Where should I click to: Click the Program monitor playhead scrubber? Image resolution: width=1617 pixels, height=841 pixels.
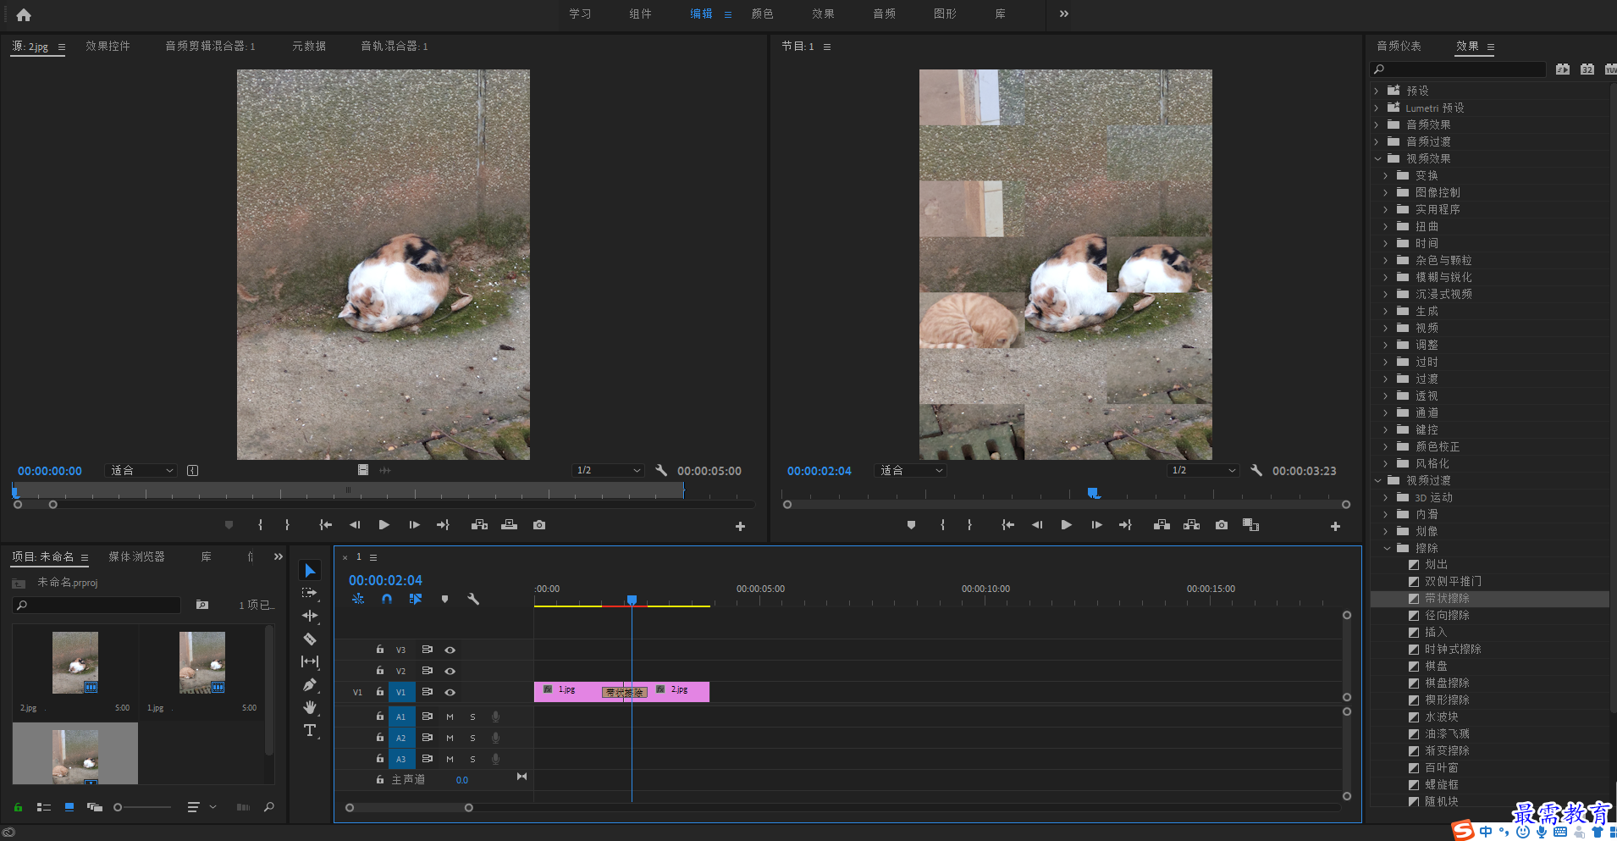tap(1093, 492)
